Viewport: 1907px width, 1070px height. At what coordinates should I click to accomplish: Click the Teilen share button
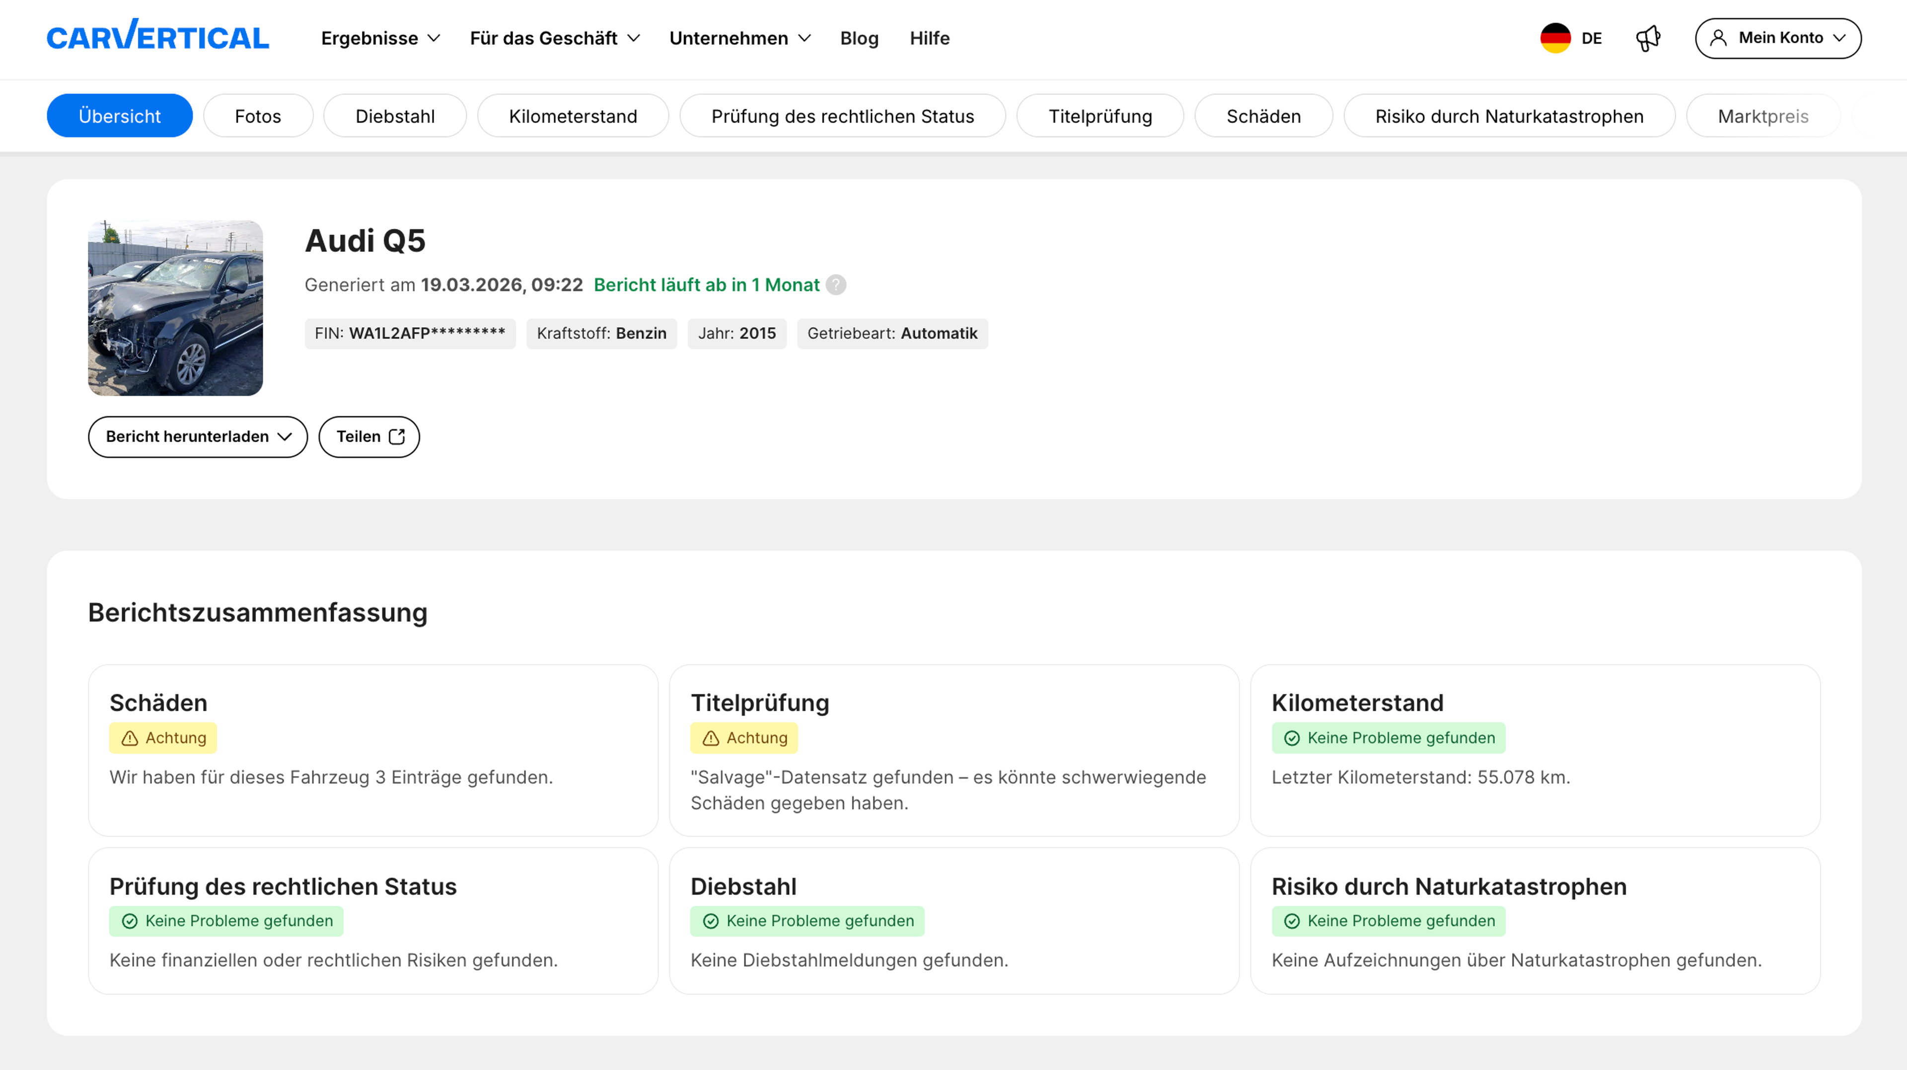368,436
